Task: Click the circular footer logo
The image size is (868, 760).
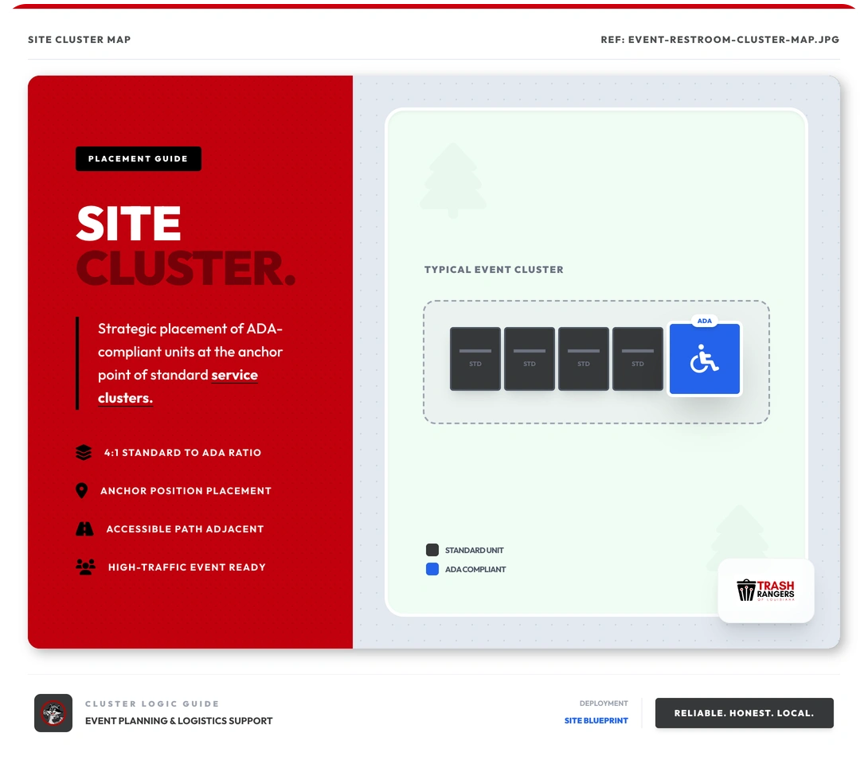Action: 53,713
